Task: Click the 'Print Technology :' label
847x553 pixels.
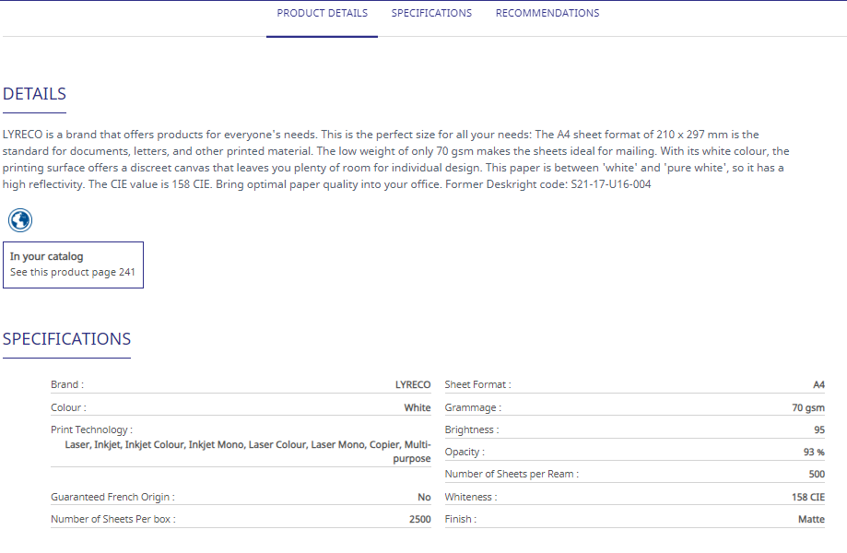Action: (91, 429)
